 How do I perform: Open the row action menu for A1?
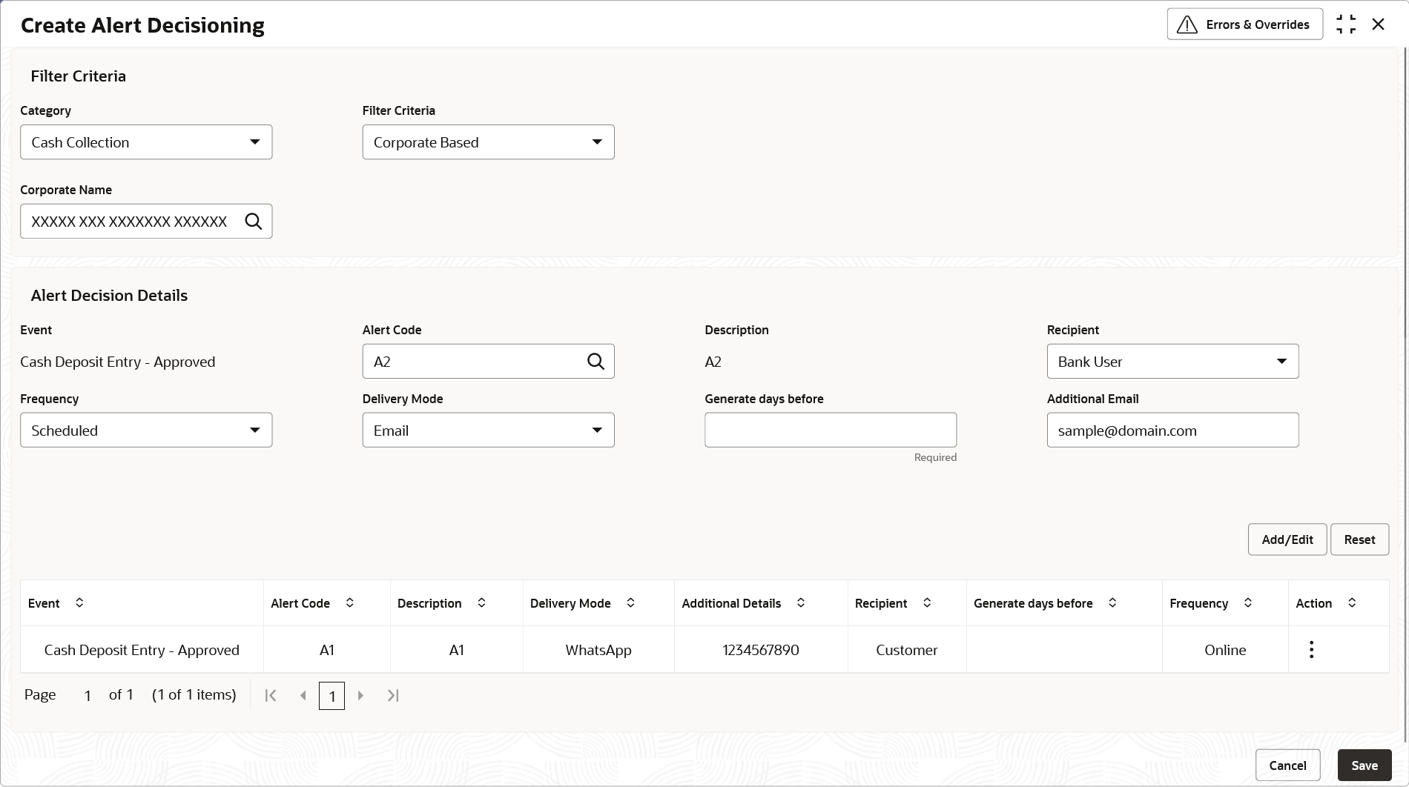click(x=1312, y=650)
